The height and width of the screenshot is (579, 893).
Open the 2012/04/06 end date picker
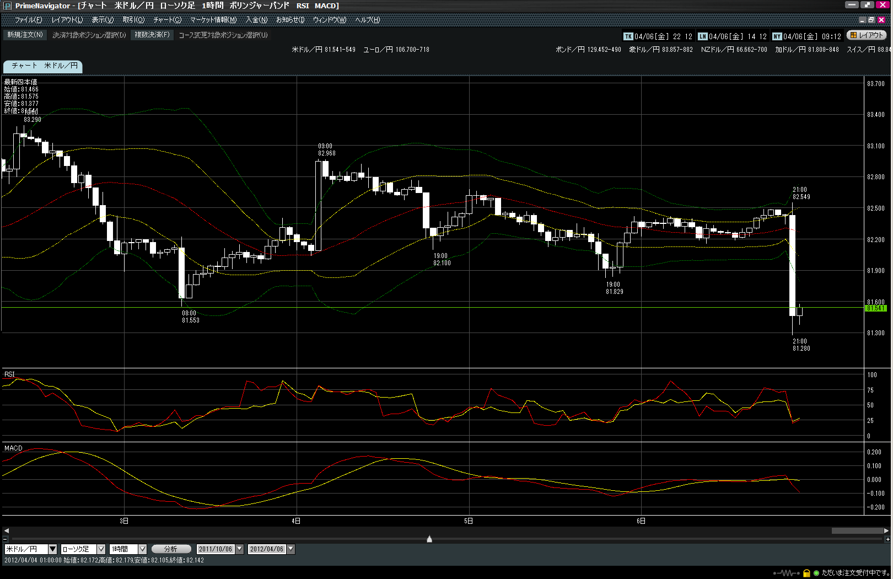tap(291, 549)
